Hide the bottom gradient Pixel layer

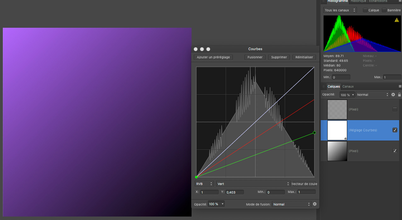point(395,151)
